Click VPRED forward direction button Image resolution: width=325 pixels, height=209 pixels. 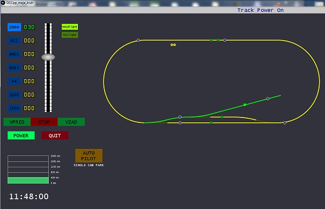pos(17,122)
